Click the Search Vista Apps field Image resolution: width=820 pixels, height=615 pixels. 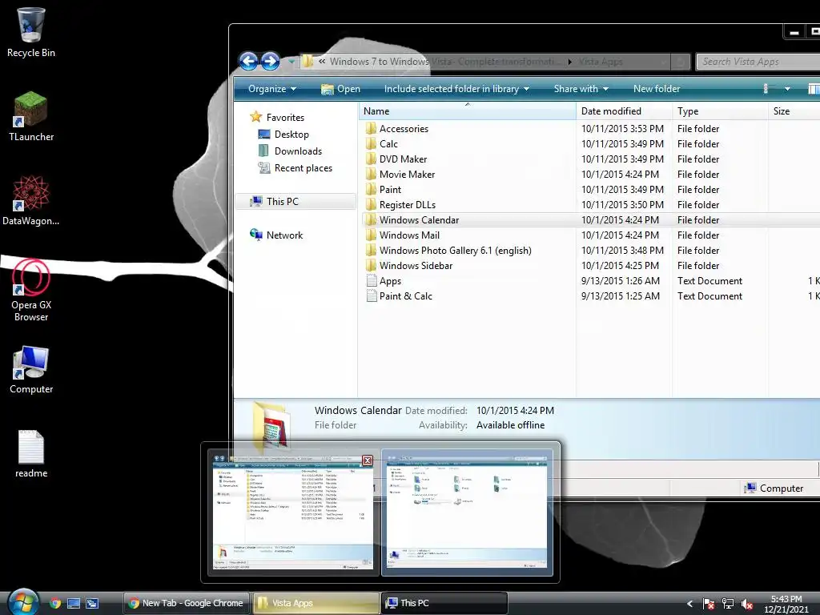(758, 62)
